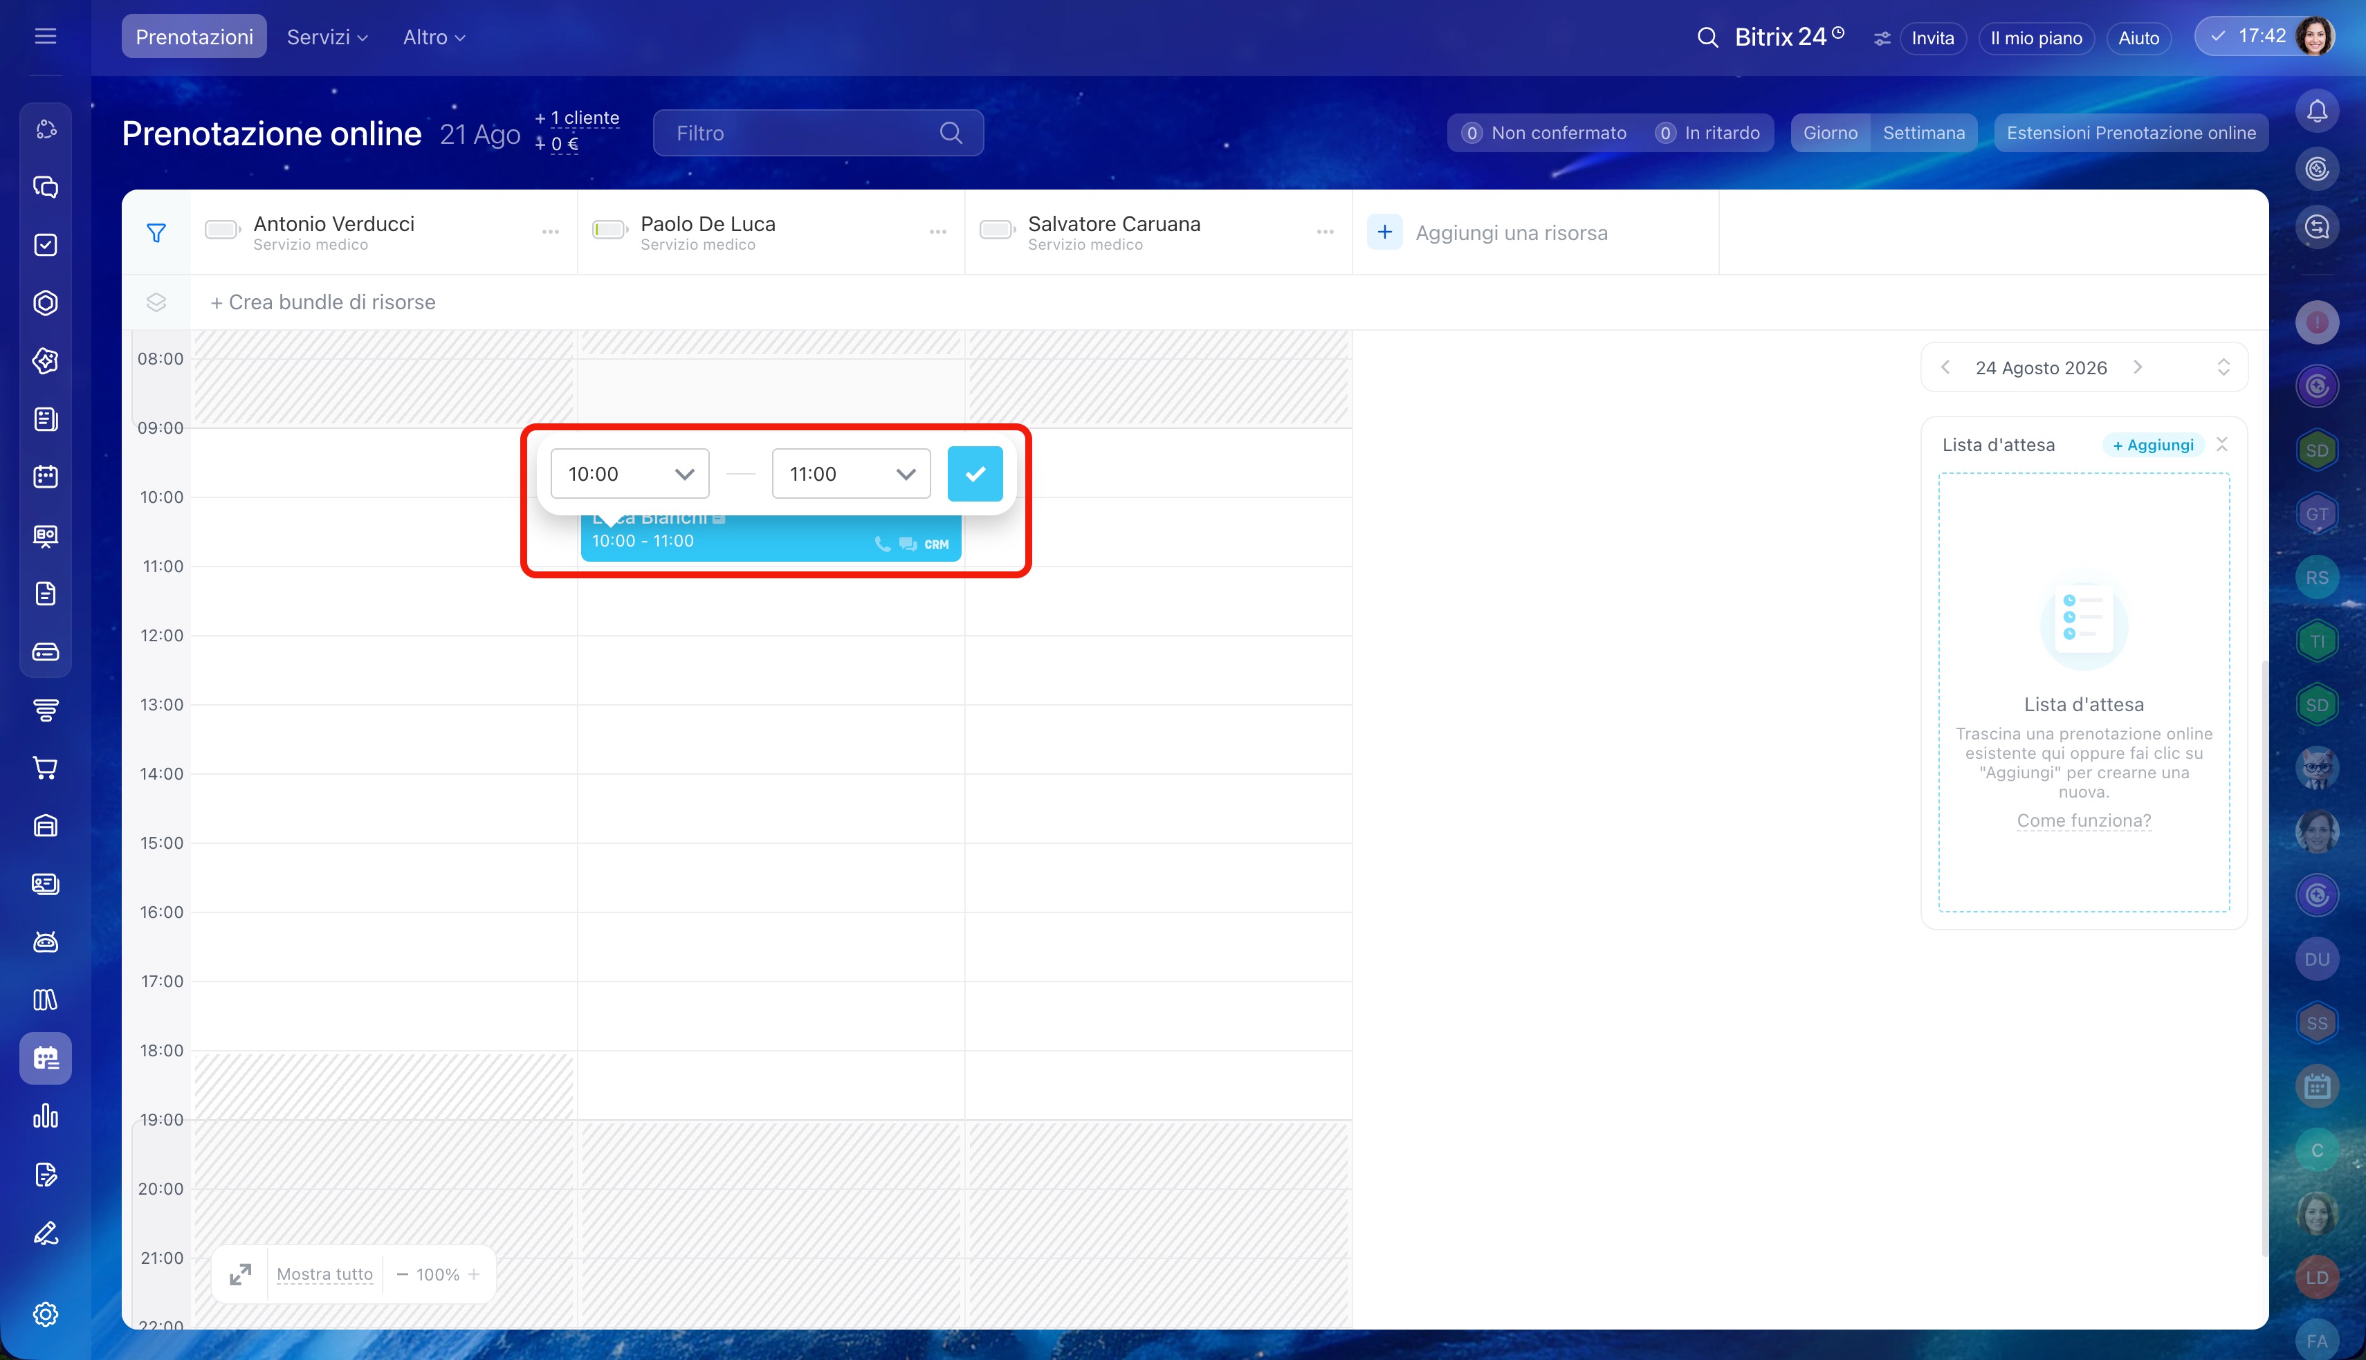Close the Lista d'attesa panel
The width and height of the screenshot is (2366, 1360).
(2222, 445)
